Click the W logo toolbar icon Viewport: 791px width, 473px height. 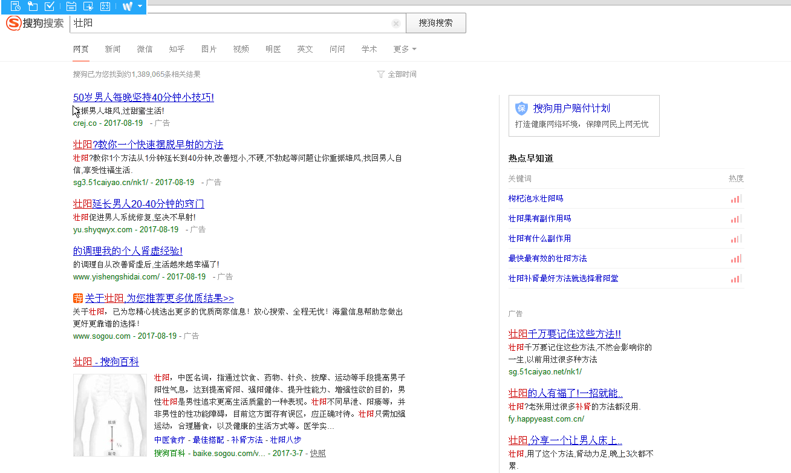tap(128, 6)
